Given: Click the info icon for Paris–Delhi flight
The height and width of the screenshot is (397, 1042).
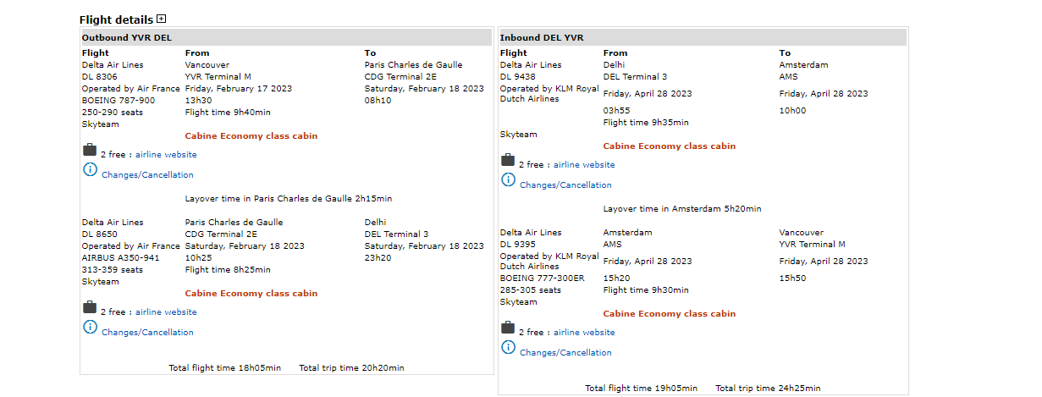Looking at the screenshot, I should pos(90,328).
